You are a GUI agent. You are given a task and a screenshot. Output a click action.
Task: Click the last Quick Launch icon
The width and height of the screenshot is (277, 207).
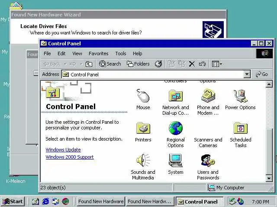coord(65,201)
